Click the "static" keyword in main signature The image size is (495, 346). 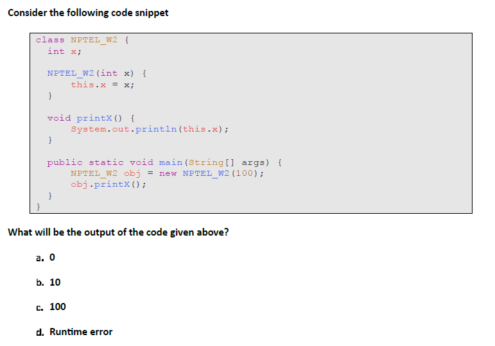point(106,162)
